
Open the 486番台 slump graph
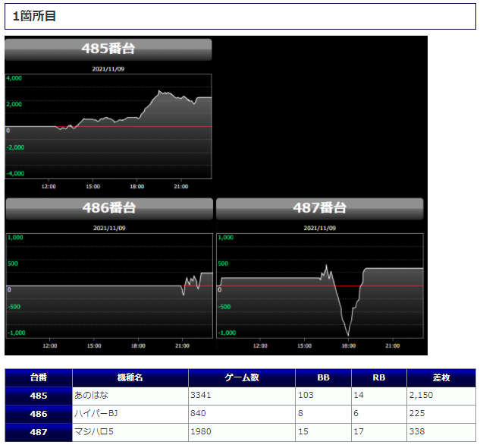click(109, 286)
